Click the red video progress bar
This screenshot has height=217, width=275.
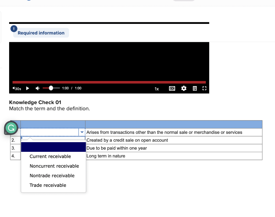109,82
